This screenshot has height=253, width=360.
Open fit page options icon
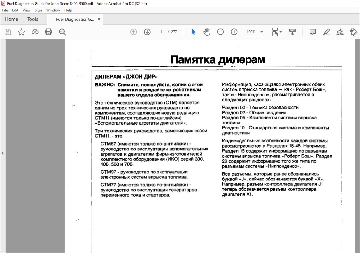coord(276,32)
